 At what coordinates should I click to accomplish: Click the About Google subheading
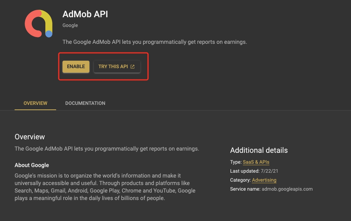(x=32, y=165)
